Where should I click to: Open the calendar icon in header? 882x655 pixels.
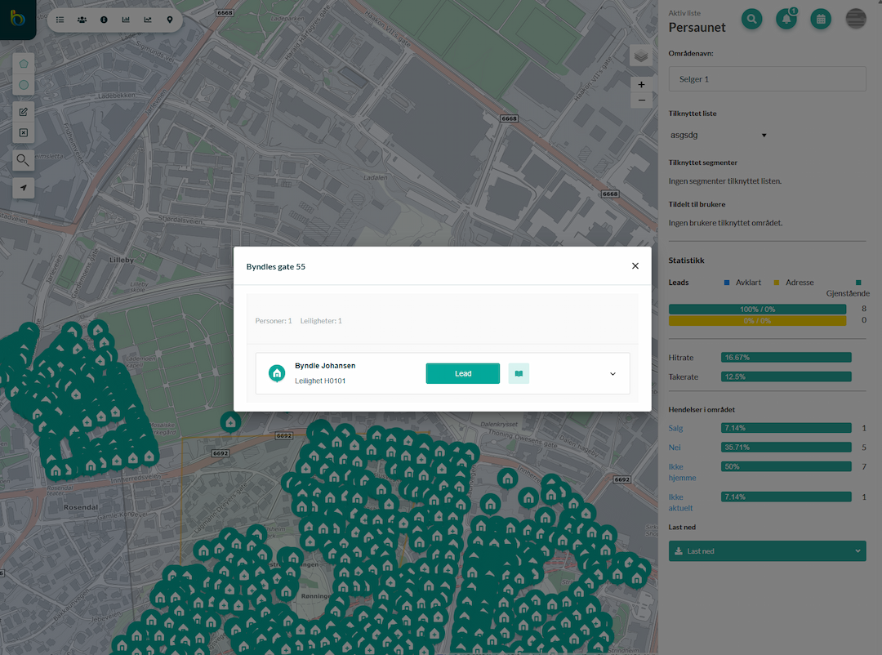click(821, 20)
